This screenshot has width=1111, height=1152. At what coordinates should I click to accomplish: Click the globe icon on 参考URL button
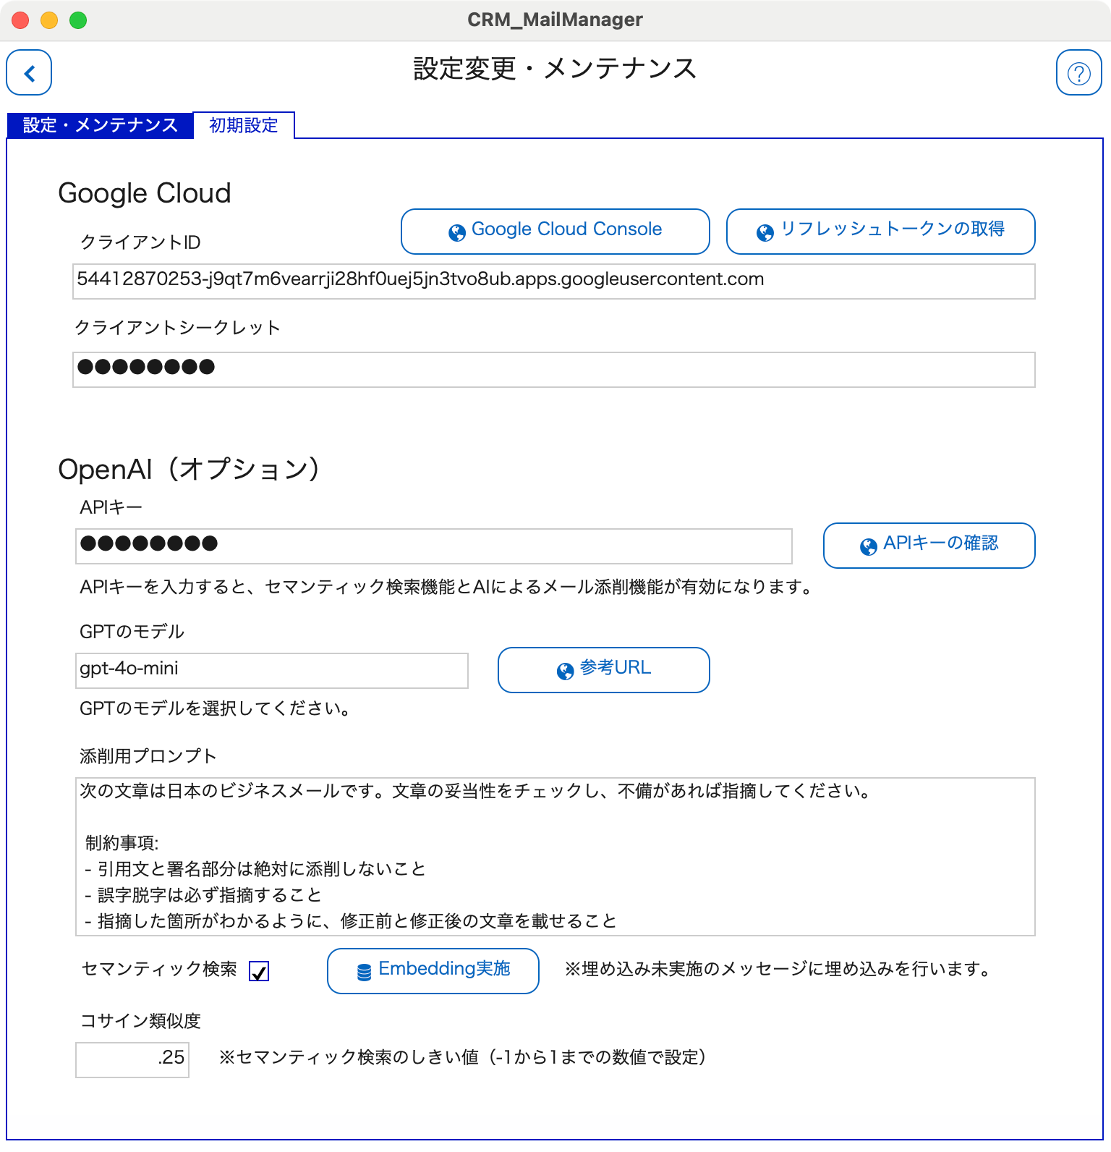tap(566, 671)
